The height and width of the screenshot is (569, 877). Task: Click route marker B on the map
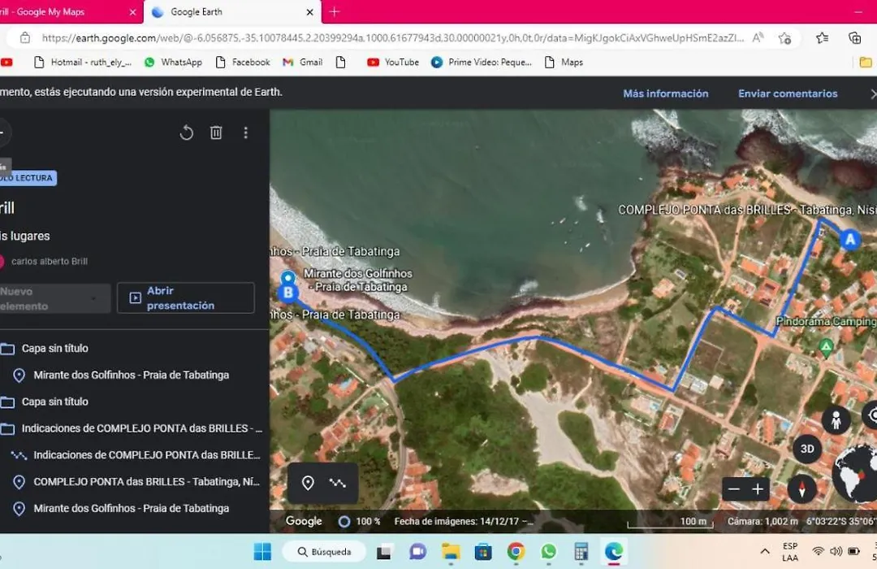point(288,293)
